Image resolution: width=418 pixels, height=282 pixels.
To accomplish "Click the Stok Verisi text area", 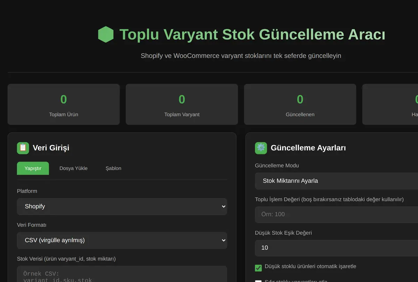I will 122,274.
